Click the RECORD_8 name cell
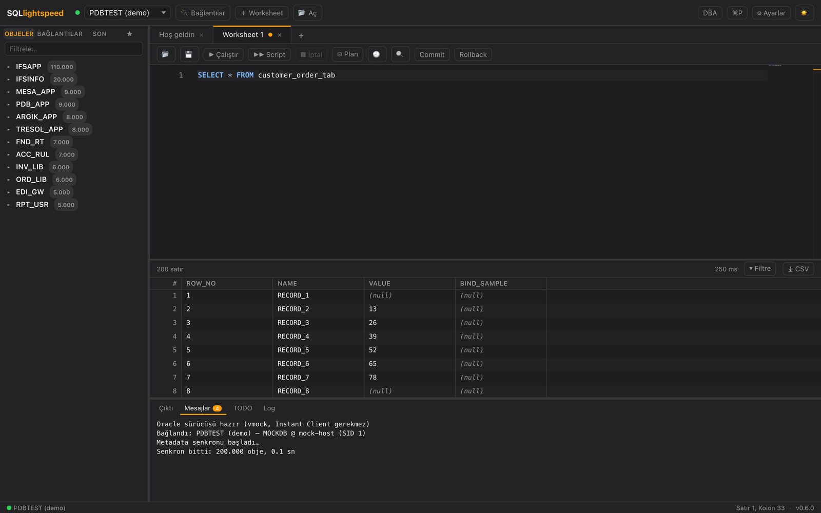Viewport: 821px width, 513px height. pos(318,391)
